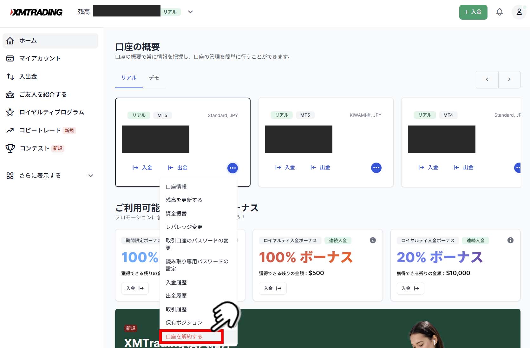
Task: Expand さらに表示する in the sidebar
Action: click(50, 176)
